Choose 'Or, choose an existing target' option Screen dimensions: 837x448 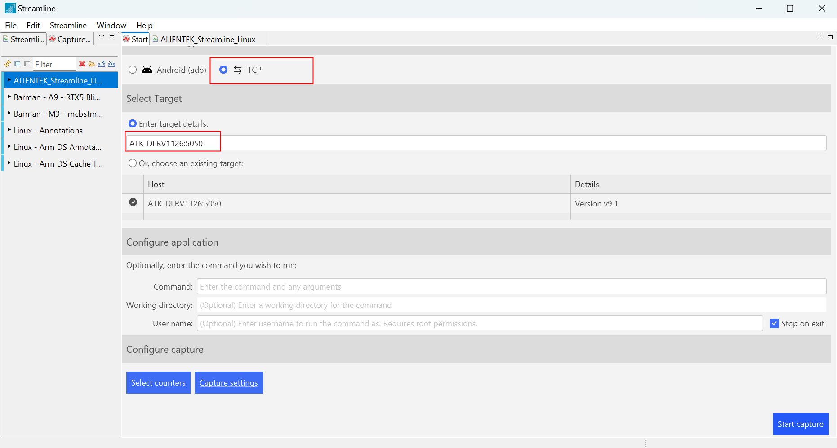[133, 163]
